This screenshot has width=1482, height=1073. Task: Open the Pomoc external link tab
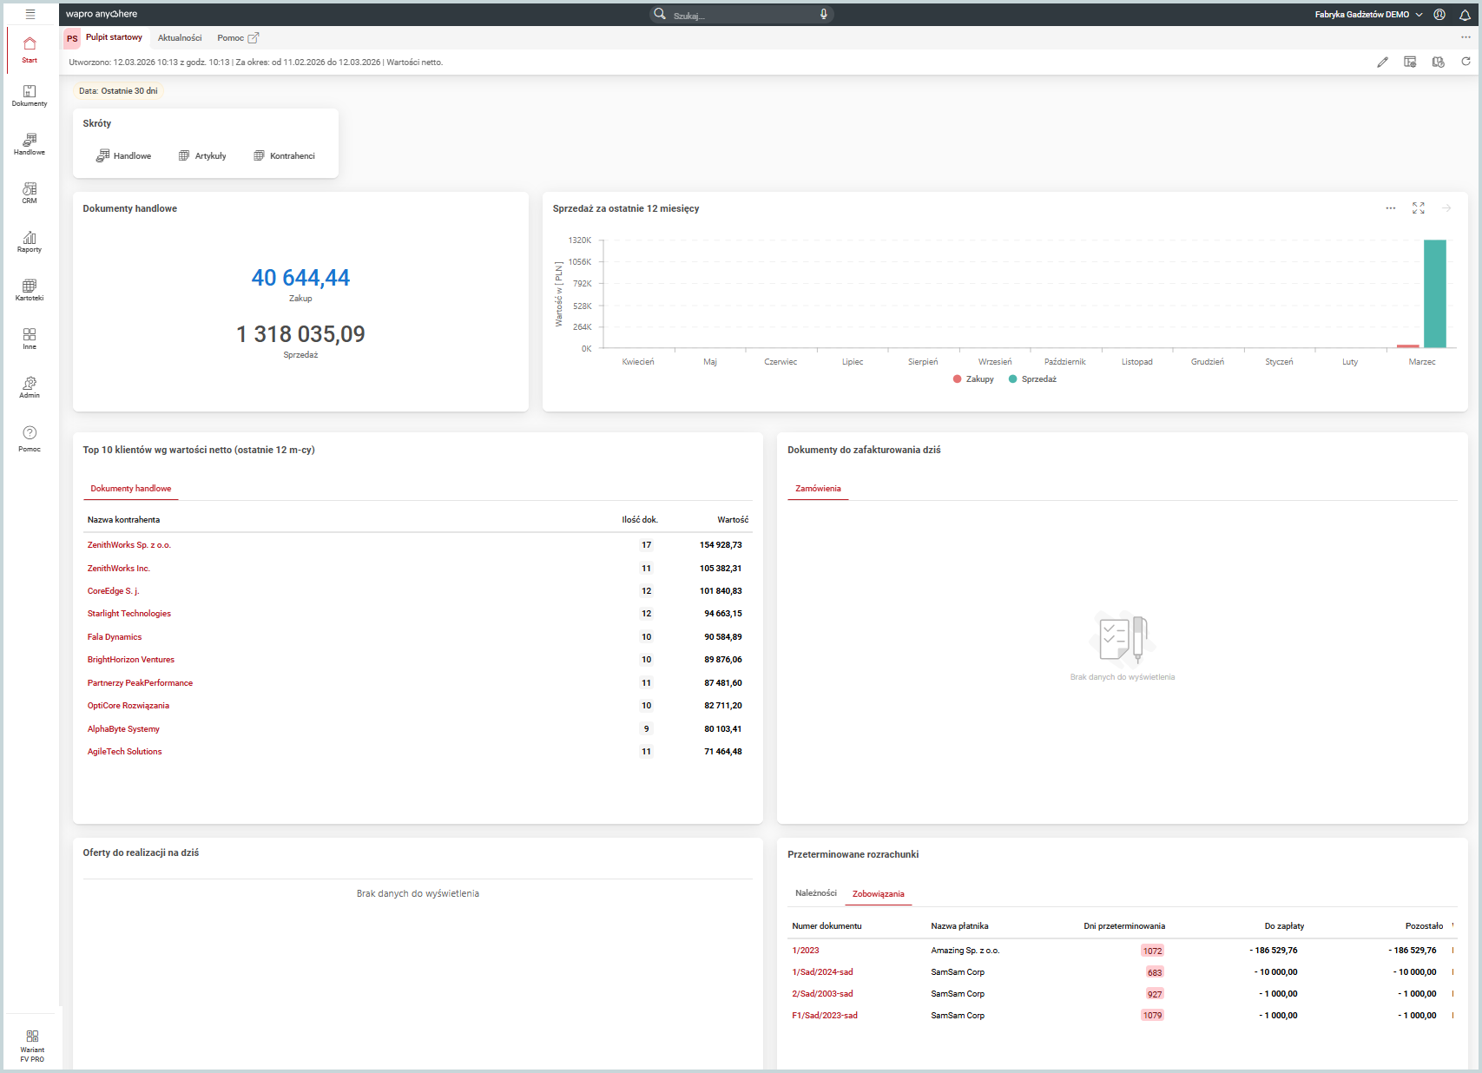coord(238,38)
